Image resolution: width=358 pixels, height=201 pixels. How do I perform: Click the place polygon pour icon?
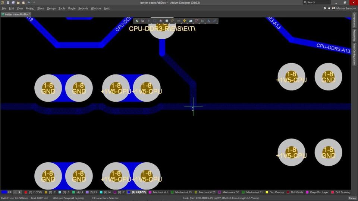[x=191, y=21]
